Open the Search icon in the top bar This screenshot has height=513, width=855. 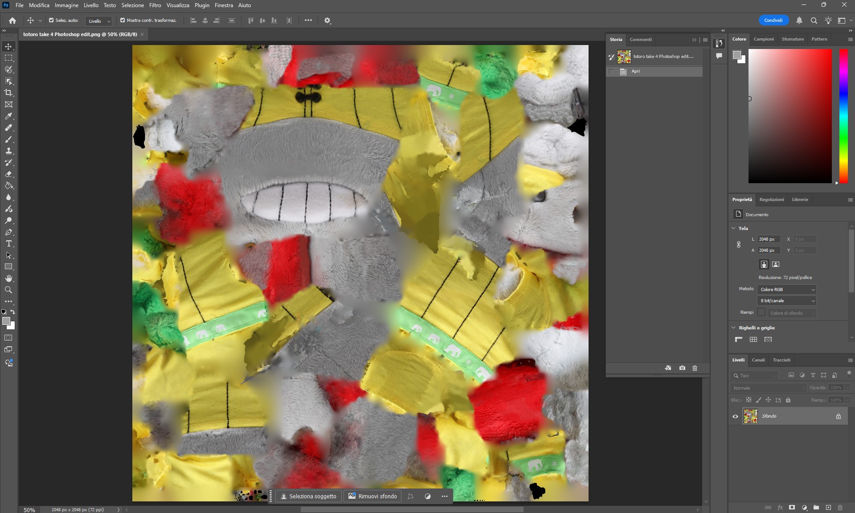point(814,21)
